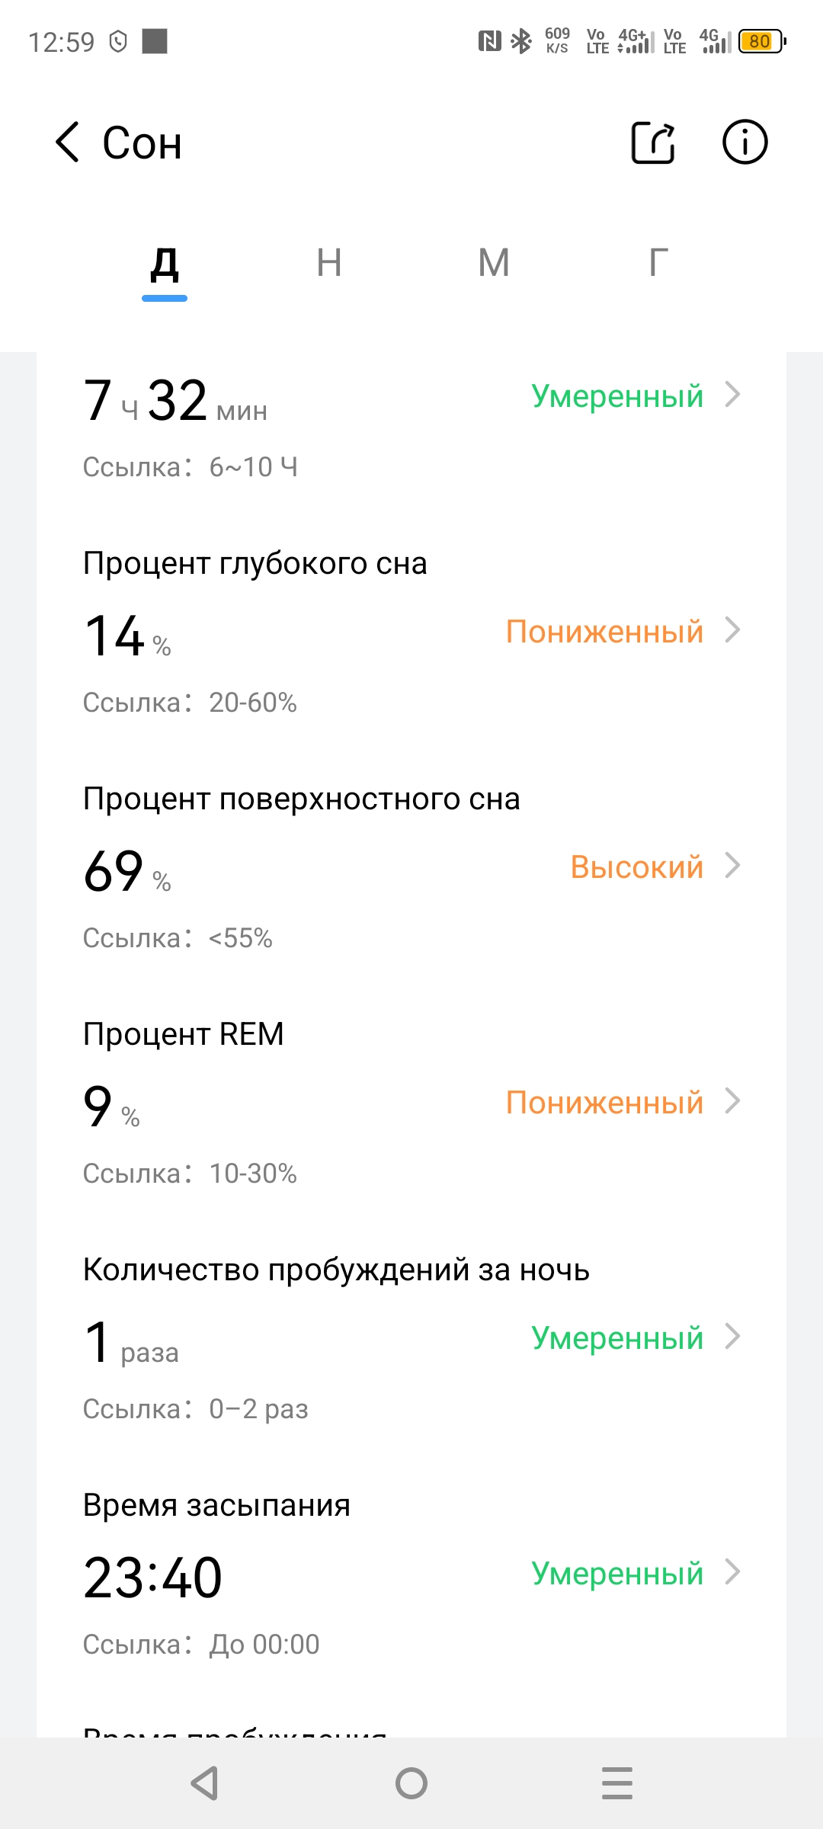Tap Android back navigation triangle
The width and height of the screenshot is (823, 1829).
(204, 1783)
